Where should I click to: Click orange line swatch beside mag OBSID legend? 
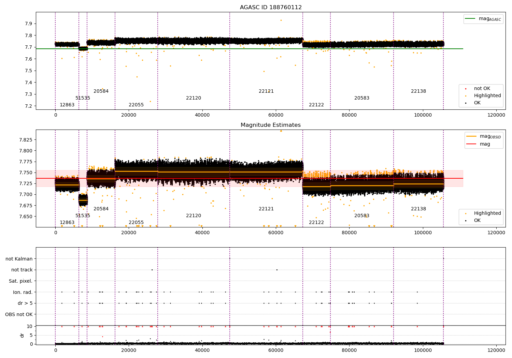click(x=471, y=136)
